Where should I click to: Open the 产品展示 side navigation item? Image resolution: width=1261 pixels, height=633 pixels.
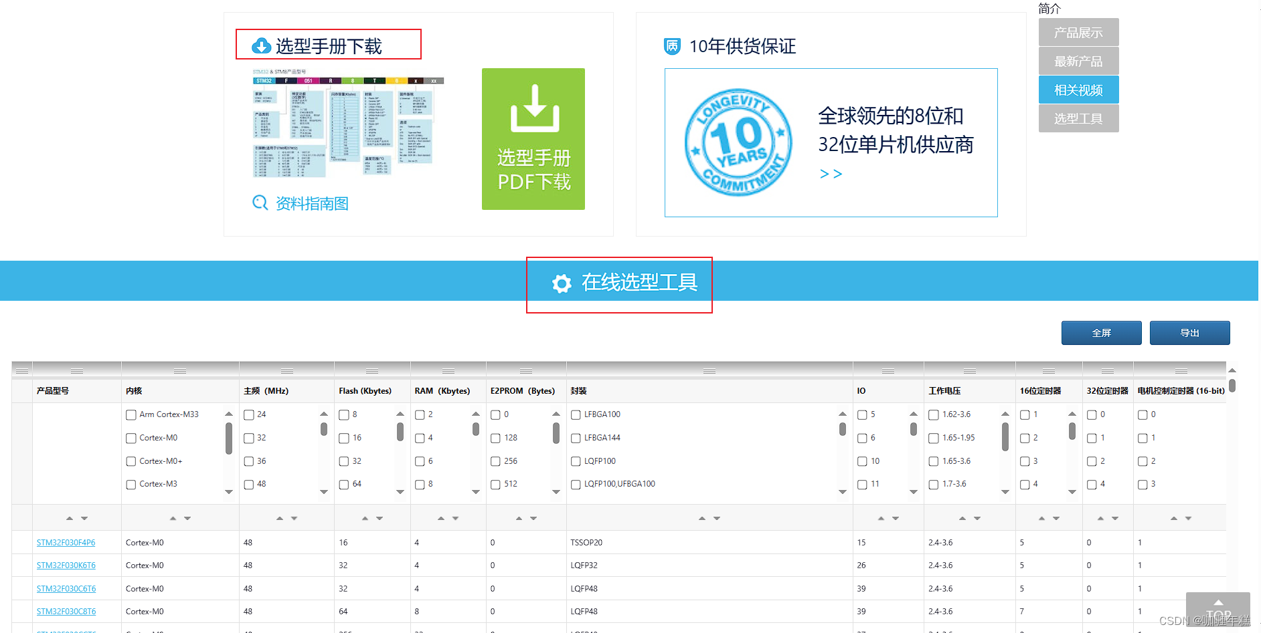click(x=1078, y=33)
